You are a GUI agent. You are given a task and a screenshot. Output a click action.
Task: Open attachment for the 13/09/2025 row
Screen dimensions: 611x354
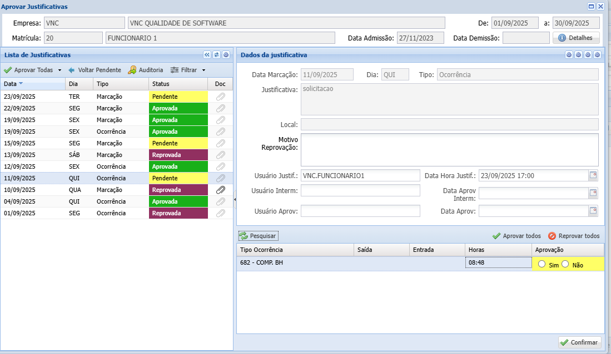coord(221,155)
